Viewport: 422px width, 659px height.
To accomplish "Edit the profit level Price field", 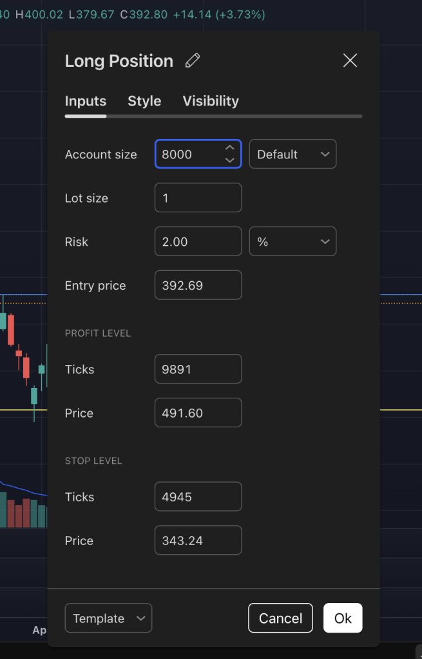I will (x=198, y=413).
